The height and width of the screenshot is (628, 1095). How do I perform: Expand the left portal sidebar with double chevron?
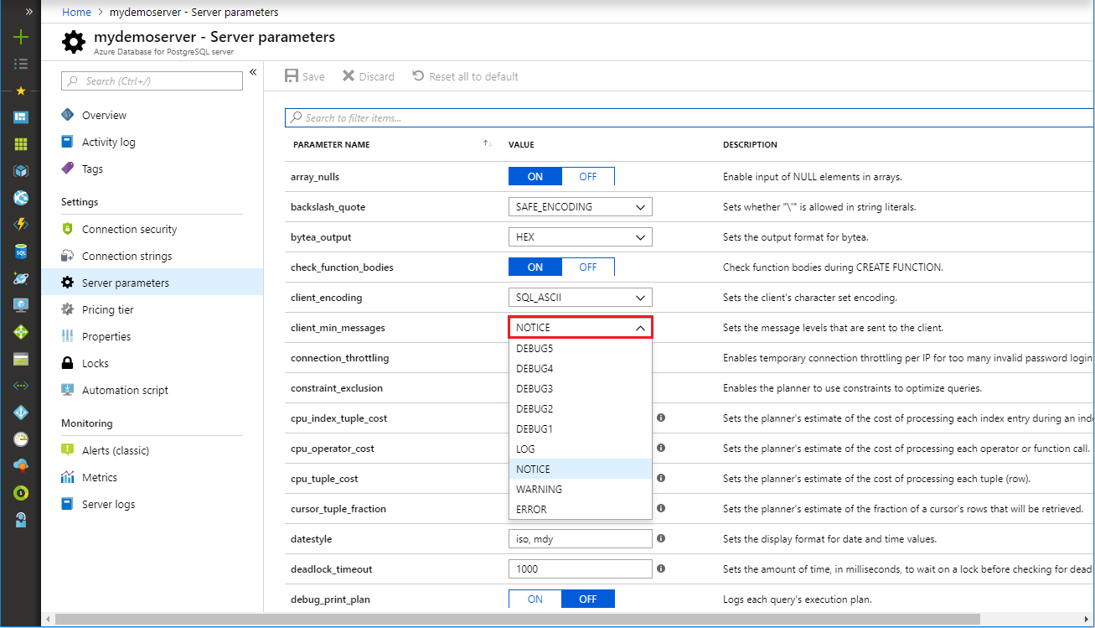tap(28, 11)
